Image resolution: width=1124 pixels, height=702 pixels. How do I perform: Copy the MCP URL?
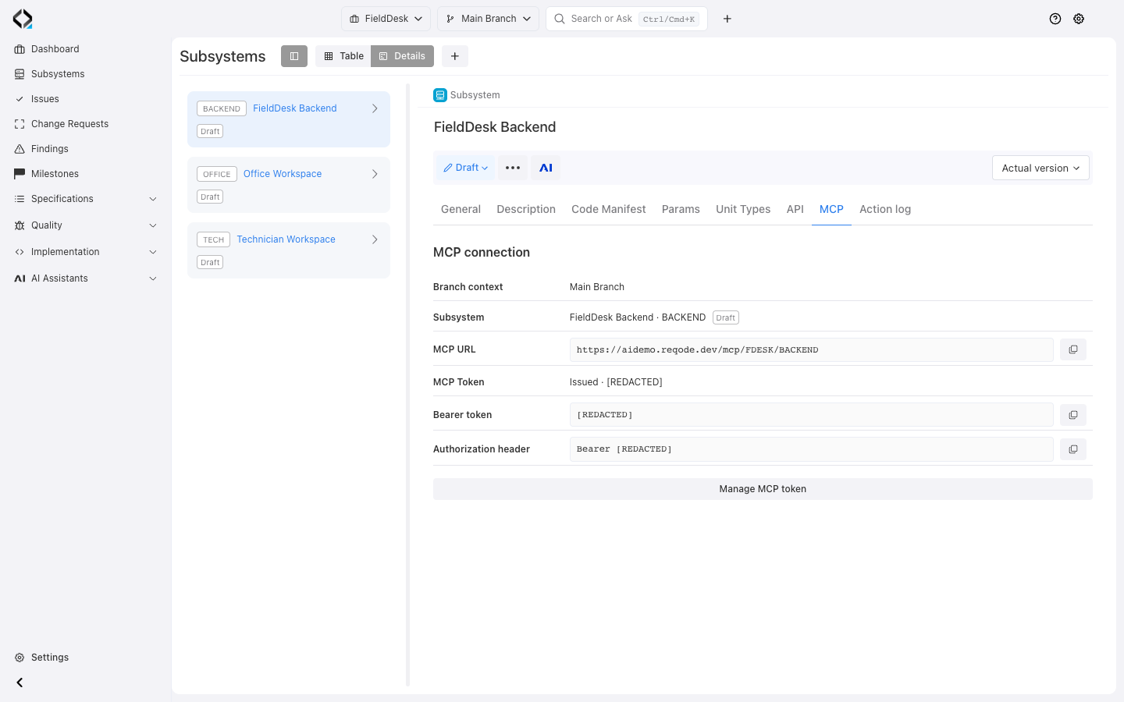coord(1073,349)
